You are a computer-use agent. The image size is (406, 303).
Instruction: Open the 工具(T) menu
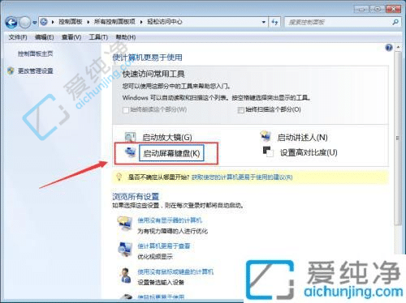[x=98, y=37]
